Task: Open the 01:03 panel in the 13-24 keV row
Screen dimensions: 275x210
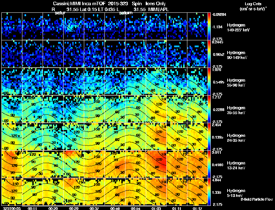Action: [x=156, y=164]
